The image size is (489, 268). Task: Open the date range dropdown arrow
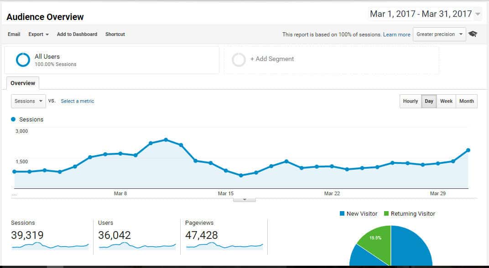click(x=478, y=14)
